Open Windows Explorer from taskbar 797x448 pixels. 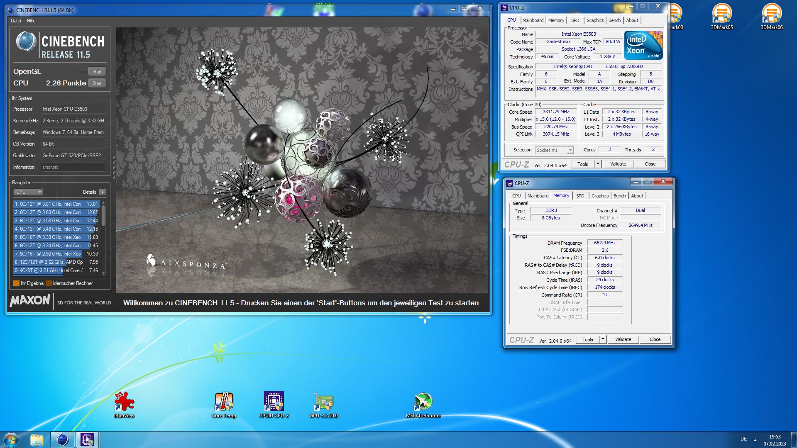tap(37, 440)
